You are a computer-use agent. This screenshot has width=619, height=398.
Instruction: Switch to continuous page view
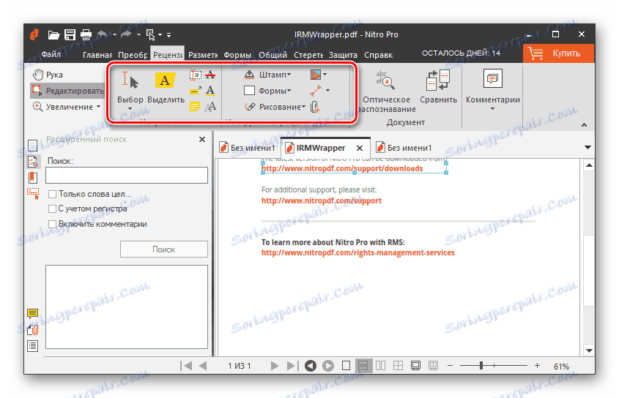pos(363,366)
